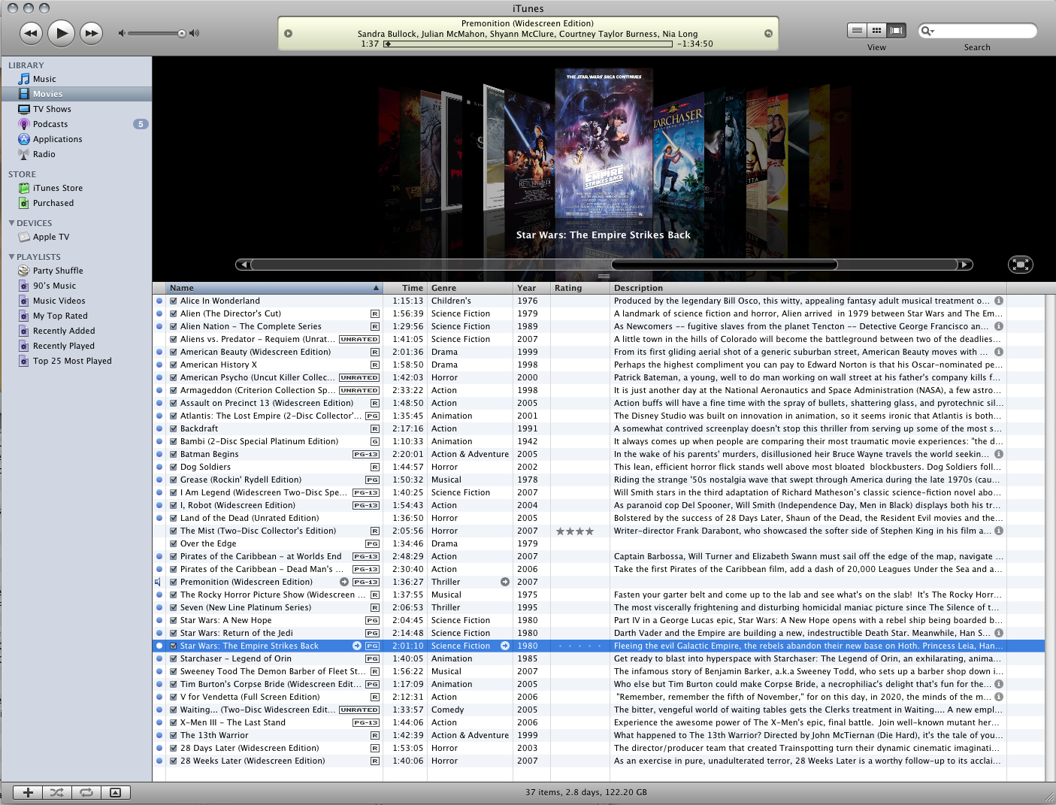
Task: Select Movies in the sidebar
Action: tap(76, 94)
